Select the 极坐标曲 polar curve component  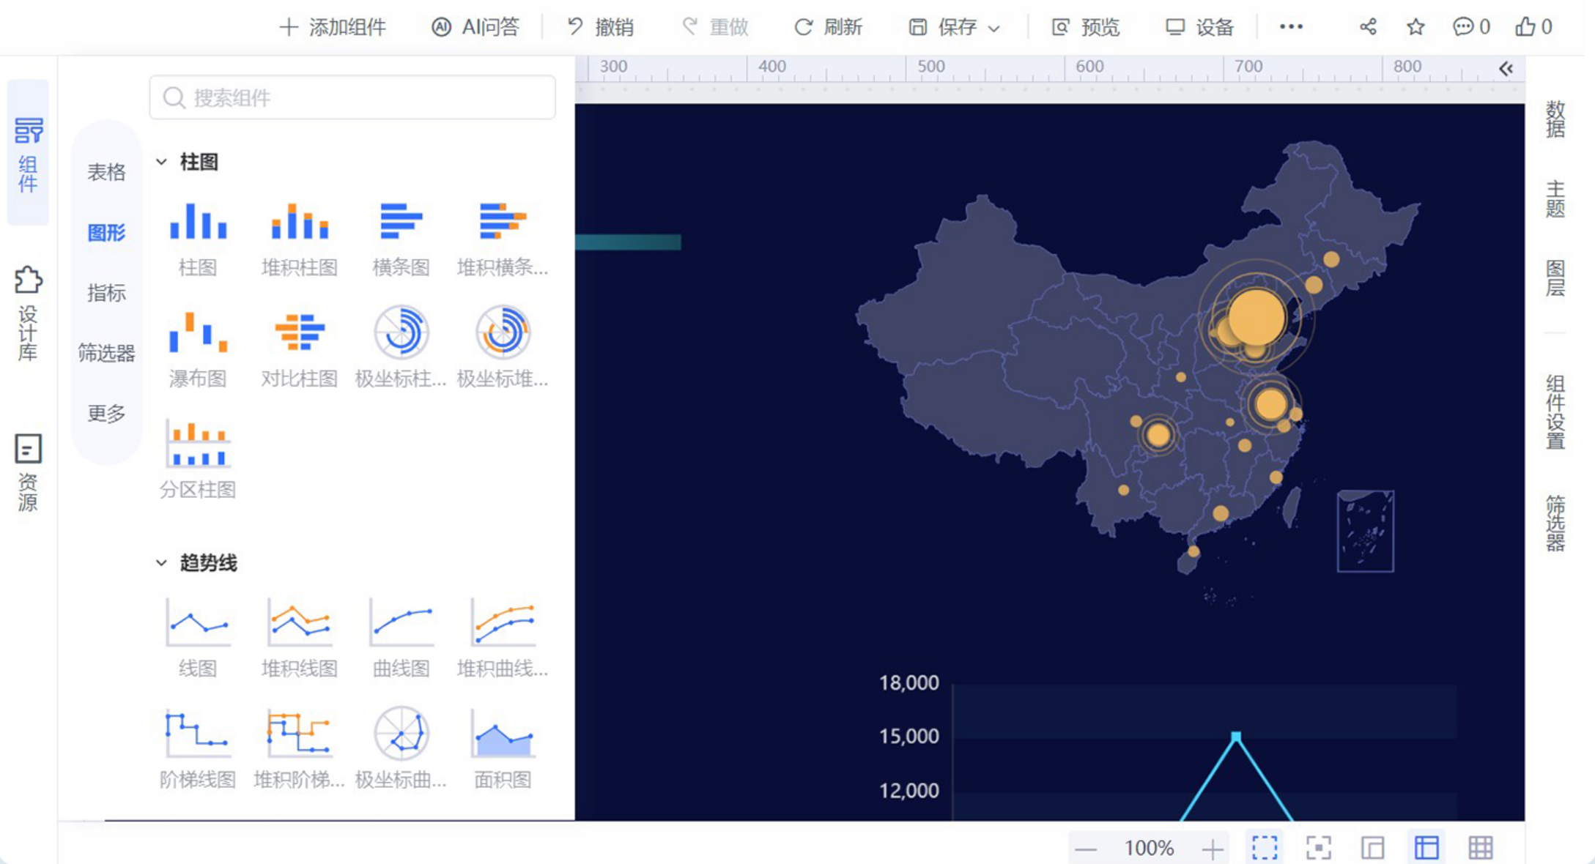coord(401,749)
